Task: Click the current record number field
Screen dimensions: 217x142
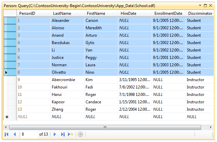Action: tap(29, 134)
